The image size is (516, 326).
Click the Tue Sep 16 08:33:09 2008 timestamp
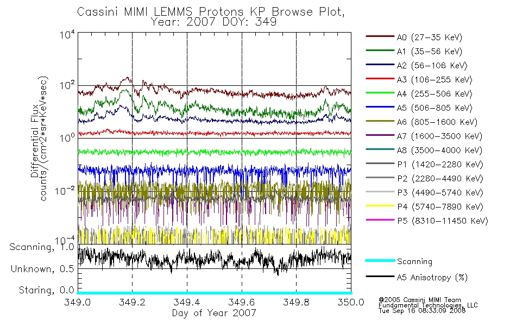422,311
